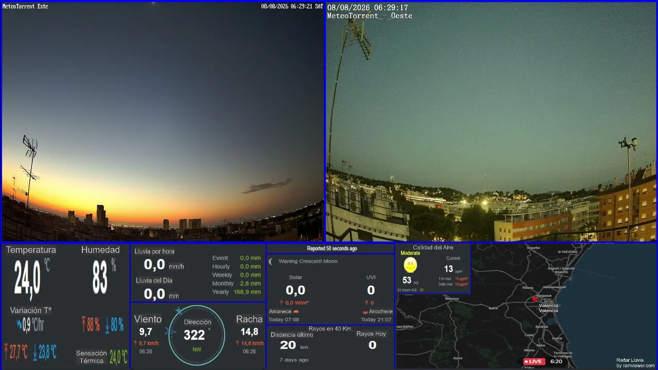The image size is (658, 370).
Task: Click the Lluvia del Día label
Action: (x=154, y=281)
